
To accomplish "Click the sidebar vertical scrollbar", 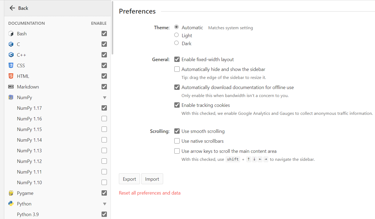I will click(112, 27).
